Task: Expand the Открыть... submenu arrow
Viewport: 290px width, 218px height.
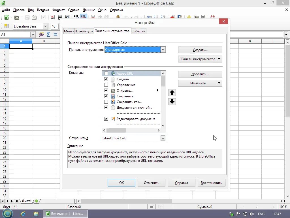Action: (157, 91)
